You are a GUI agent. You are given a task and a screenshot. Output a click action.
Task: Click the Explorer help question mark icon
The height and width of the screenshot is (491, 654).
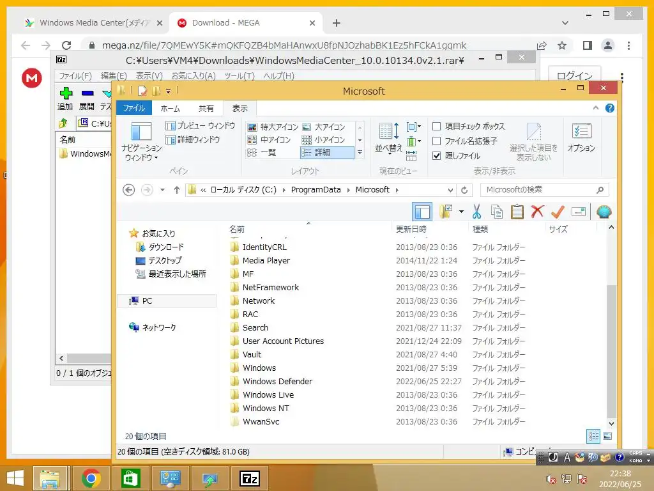point(610,108)
